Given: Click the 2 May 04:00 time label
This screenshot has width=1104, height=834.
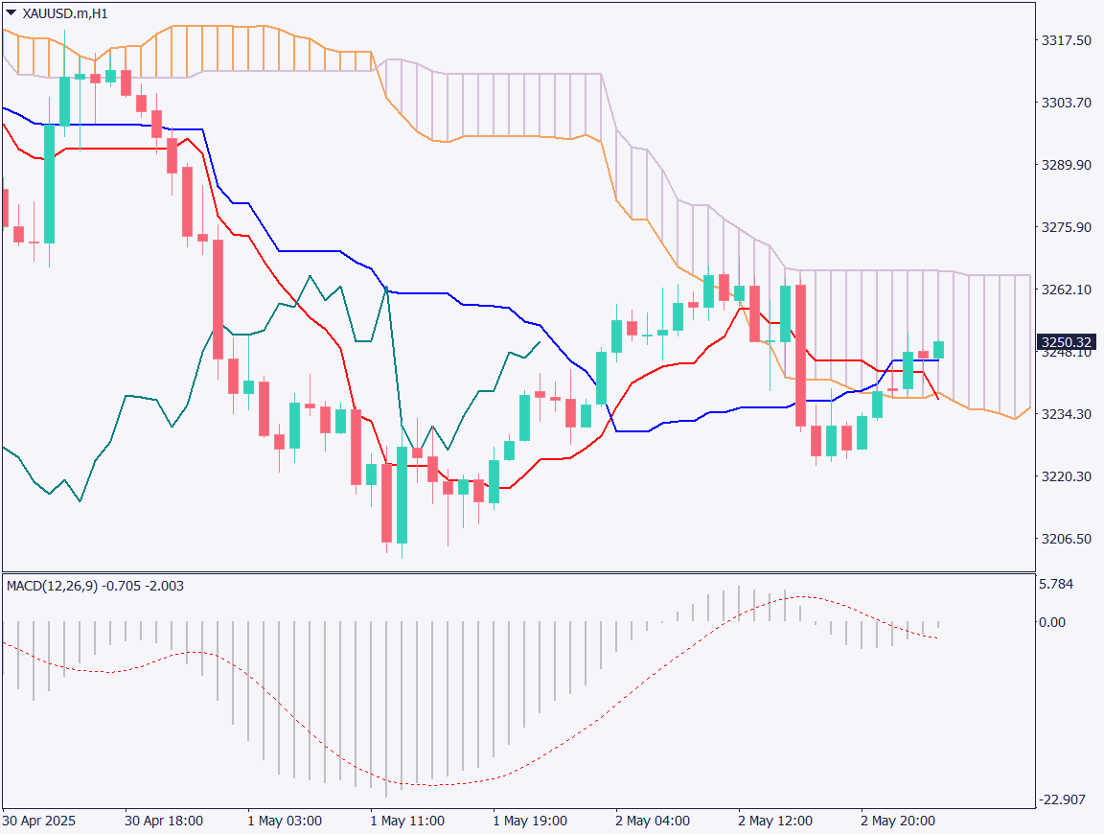Looking at the screenshot, I should (653, 822).
